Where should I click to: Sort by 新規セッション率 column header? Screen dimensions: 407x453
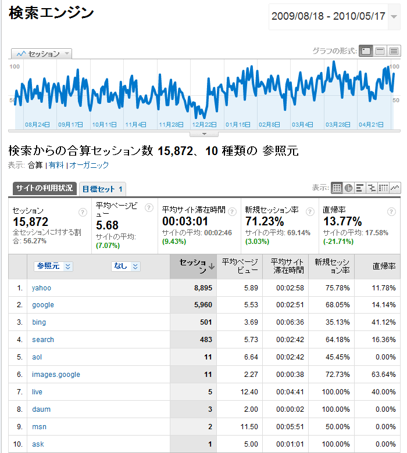pyautogui.click(x=331, y=267)
